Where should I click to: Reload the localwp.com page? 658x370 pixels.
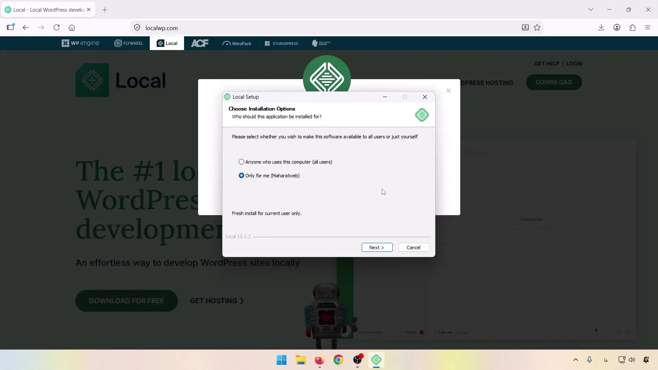point(57,28)
